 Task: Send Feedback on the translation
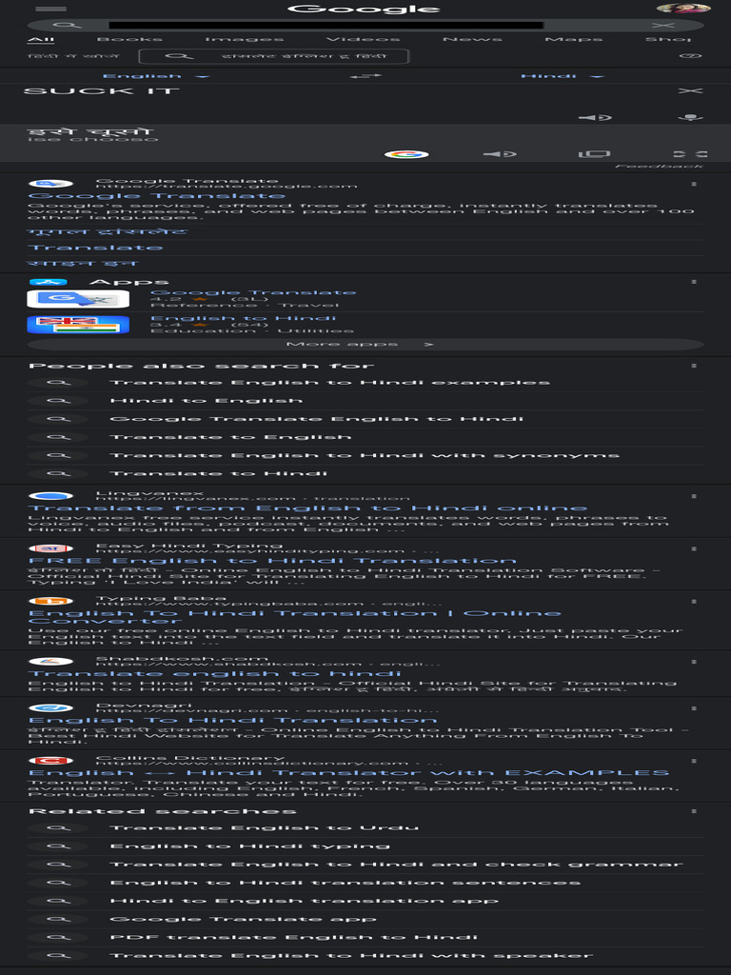click(659, 166)
